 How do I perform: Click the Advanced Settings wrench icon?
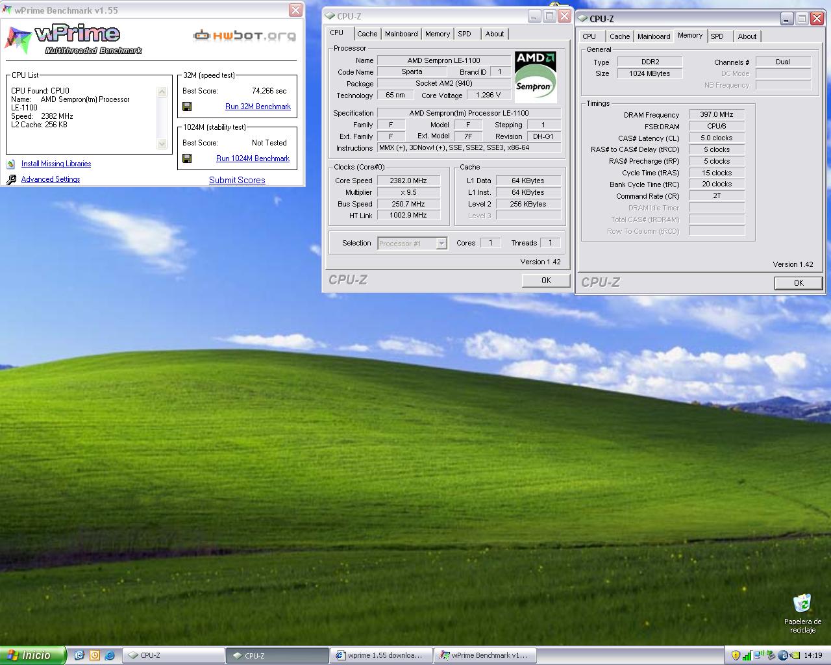coord(11,179)
